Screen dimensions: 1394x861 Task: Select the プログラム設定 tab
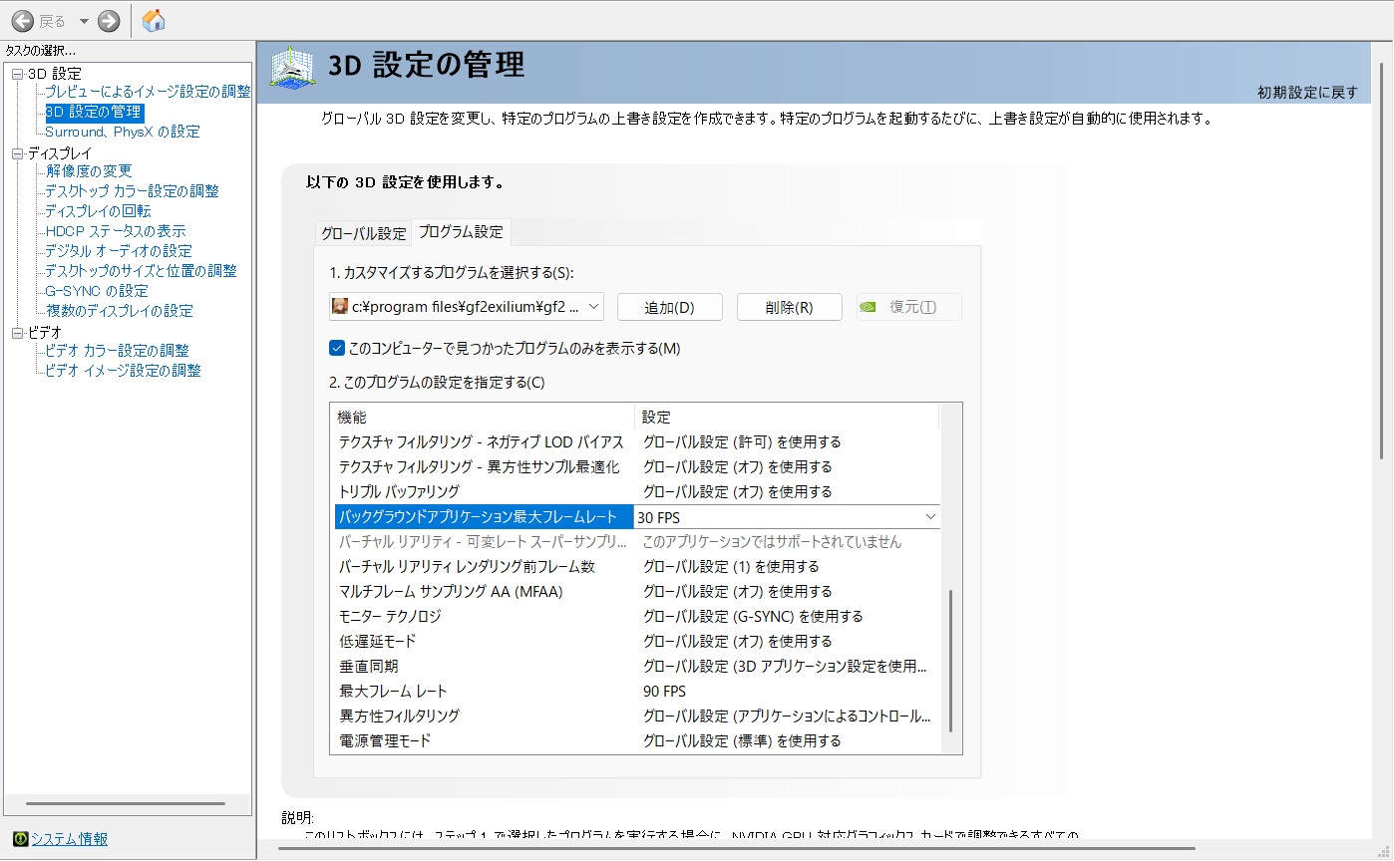[x=461, y=232]
